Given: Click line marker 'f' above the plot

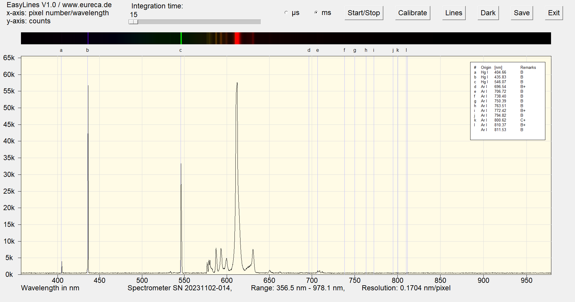Looking at the screenshot, I should [x=344, y=50].
